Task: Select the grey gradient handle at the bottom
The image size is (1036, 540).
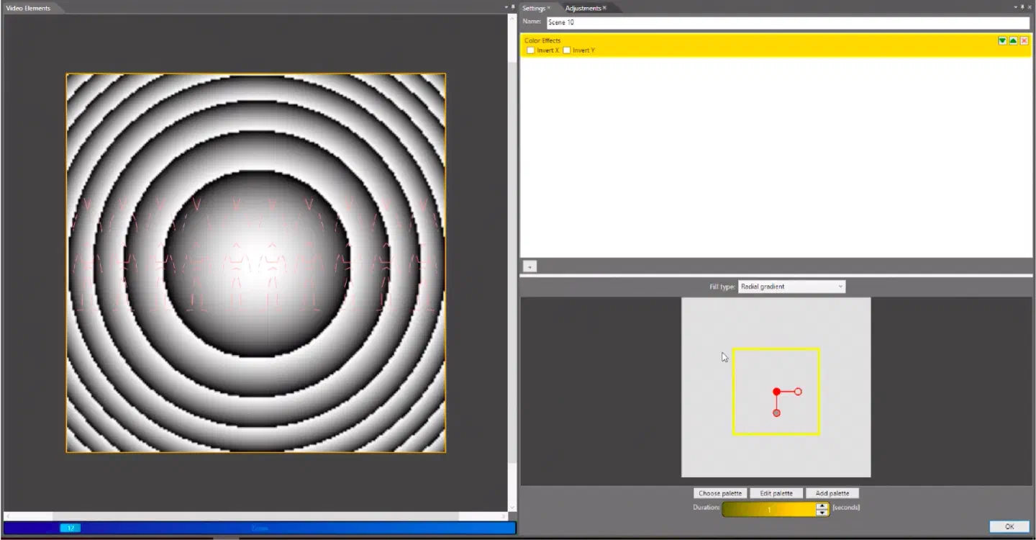Action: coord(776,413)
